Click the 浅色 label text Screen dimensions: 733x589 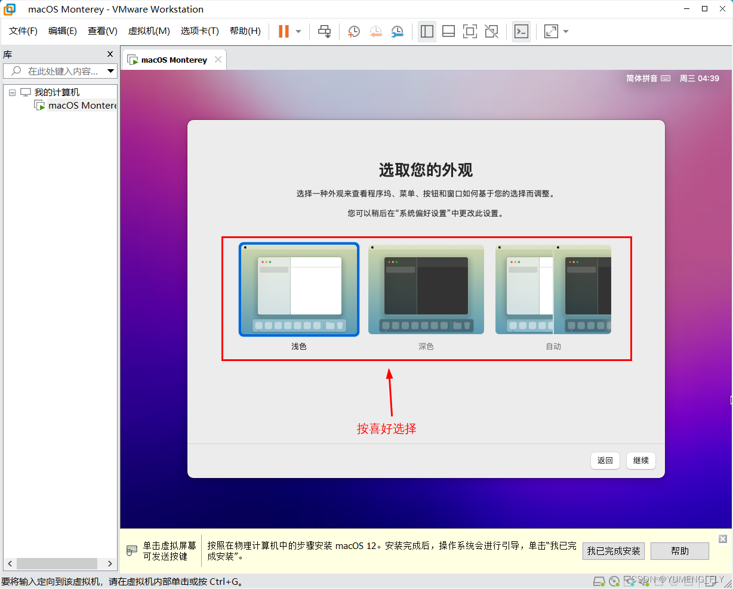pyautogui.click(x=299, y=346)
